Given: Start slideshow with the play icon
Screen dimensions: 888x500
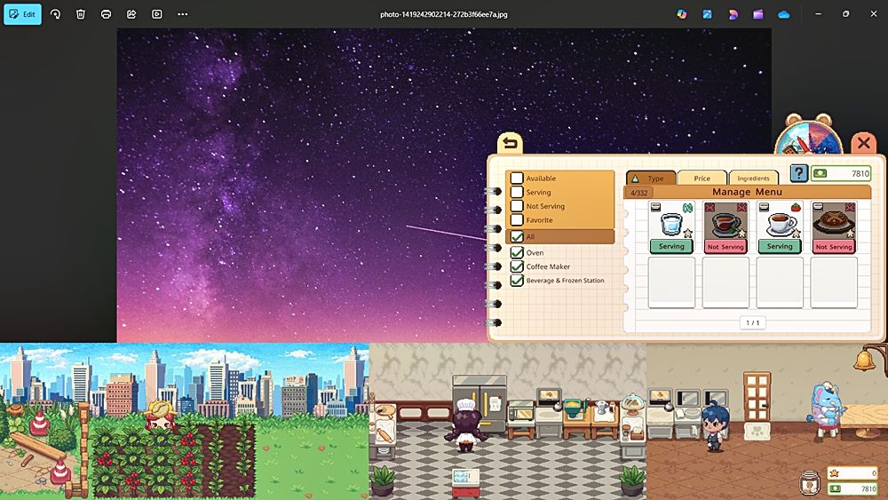Looking at the screenshot, I should (x=157, y=14).
